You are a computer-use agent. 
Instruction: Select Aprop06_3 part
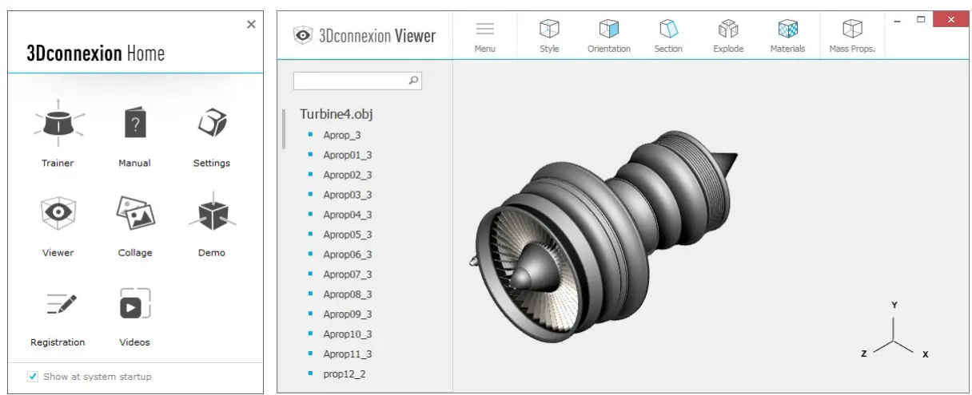click(x=348, y=255)
